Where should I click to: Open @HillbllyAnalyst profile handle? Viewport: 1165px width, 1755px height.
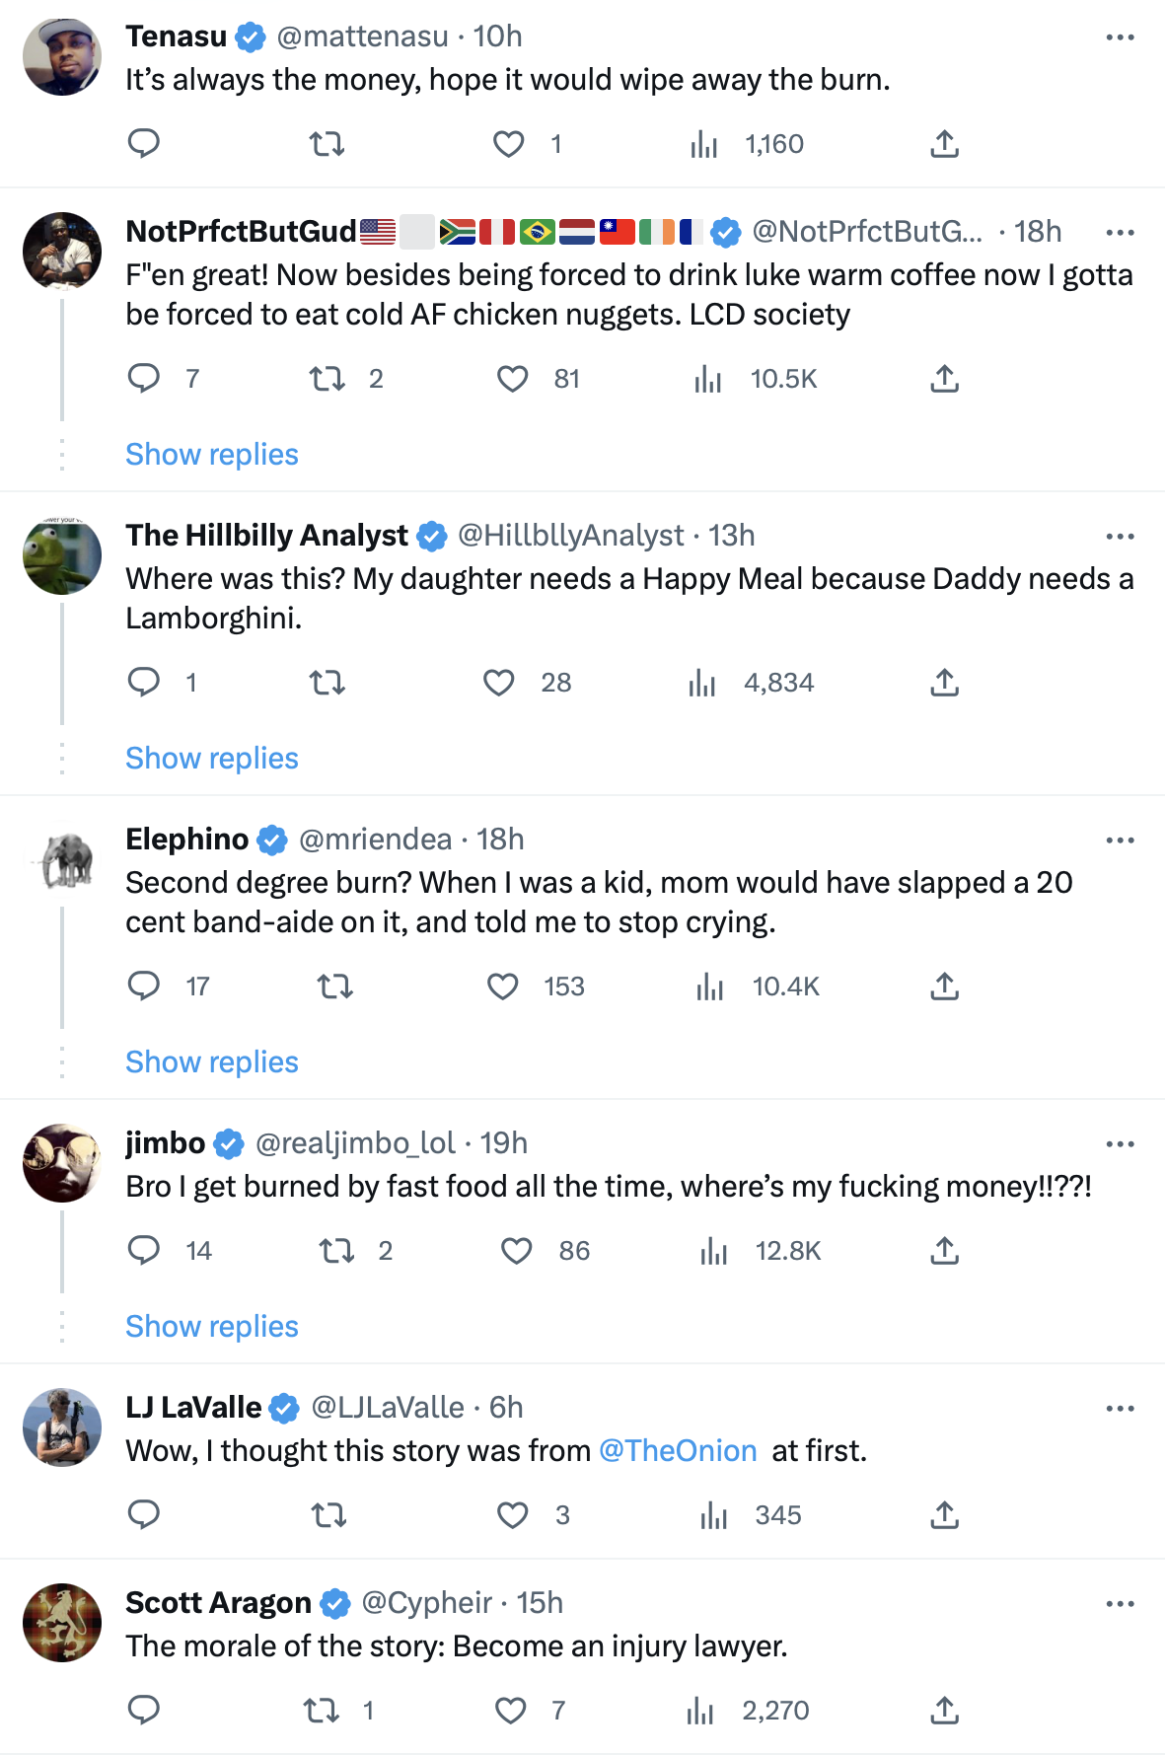click(570, 536)
